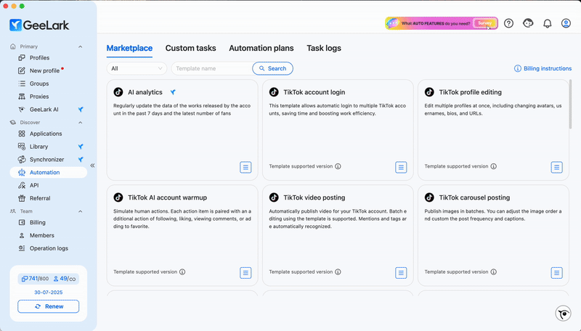This screenshot has width=581, height=331.
Task: Click the TikTok profile editing card title
Action: click(470, 92)
